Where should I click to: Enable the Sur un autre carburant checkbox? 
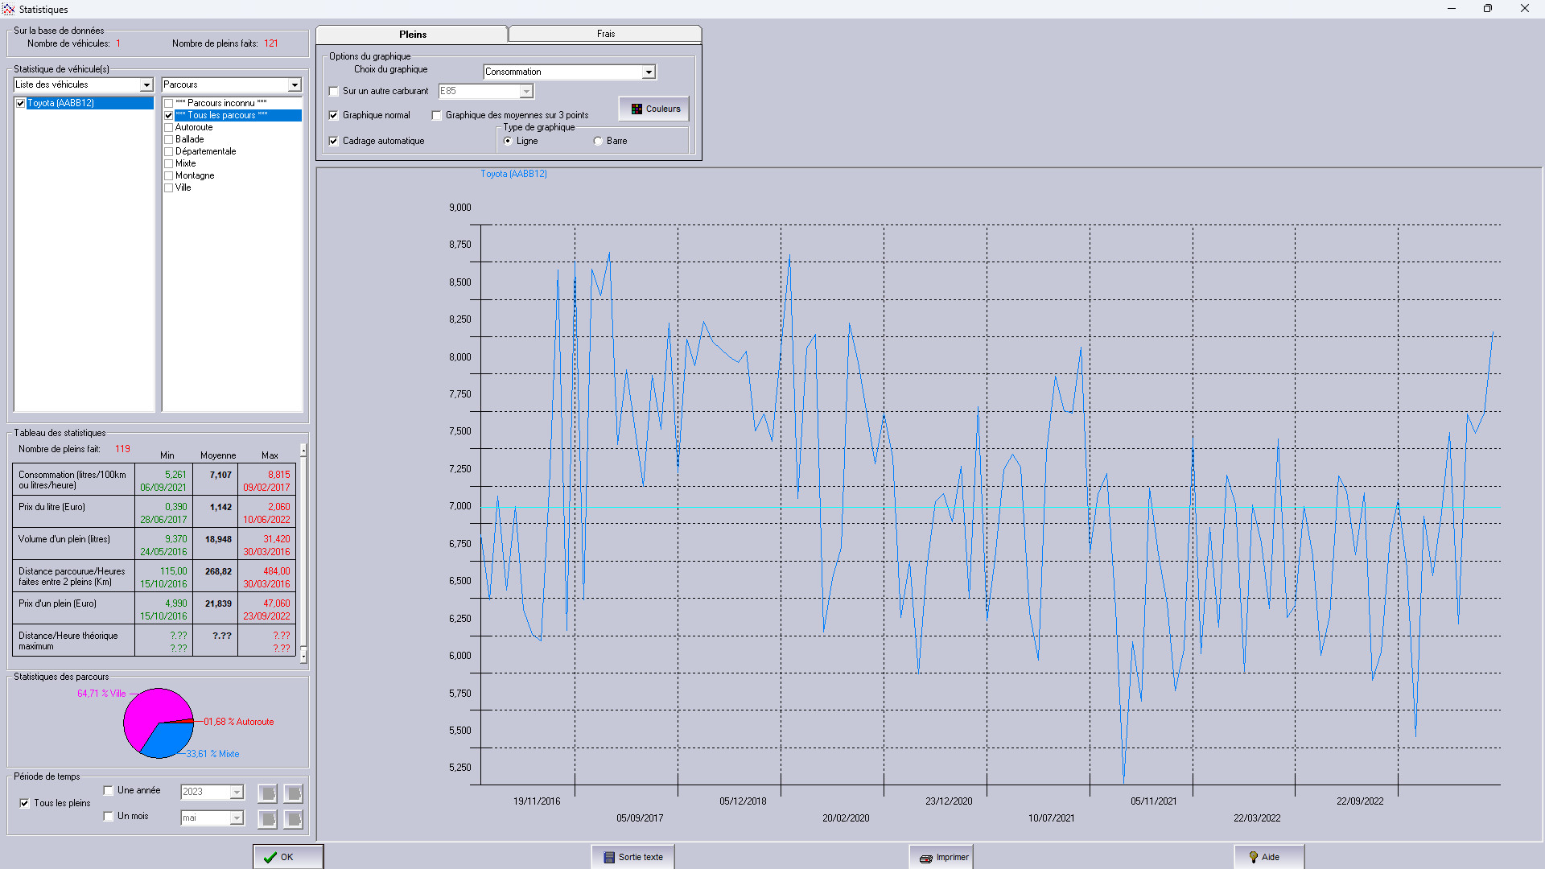(x=334, y=92)
